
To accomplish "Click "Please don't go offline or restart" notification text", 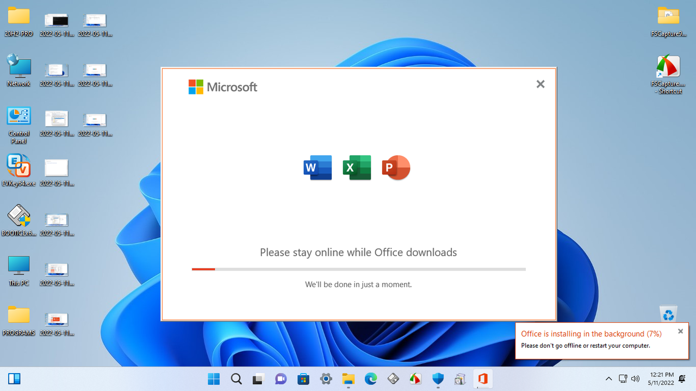I will 586,346.
